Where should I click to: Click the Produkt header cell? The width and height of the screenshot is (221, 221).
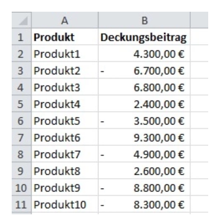coord(65,37)
